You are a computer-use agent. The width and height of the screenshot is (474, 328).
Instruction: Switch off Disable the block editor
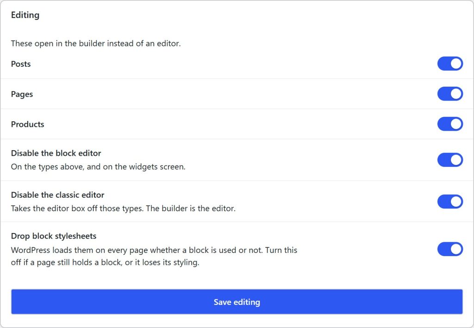(x=450, y=160)
